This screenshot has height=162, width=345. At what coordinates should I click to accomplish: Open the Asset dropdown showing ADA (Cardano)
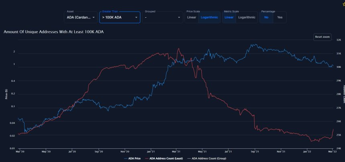pos(80,17)
